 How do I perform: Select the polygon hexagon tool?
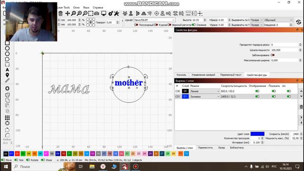pyautogui.click(x=7, y=54)
